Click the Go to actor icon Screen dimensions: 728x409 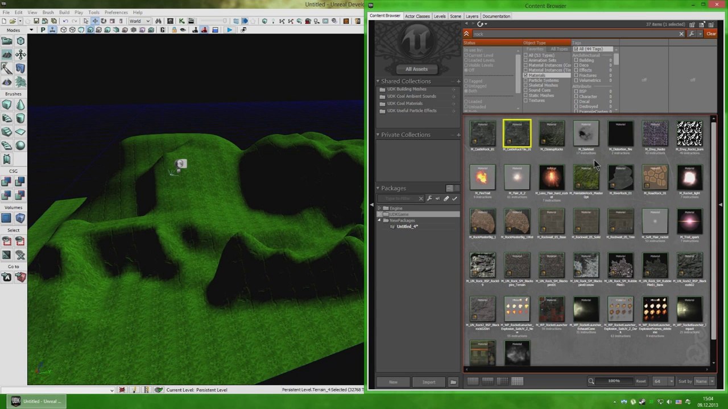(x=7, y=277)
